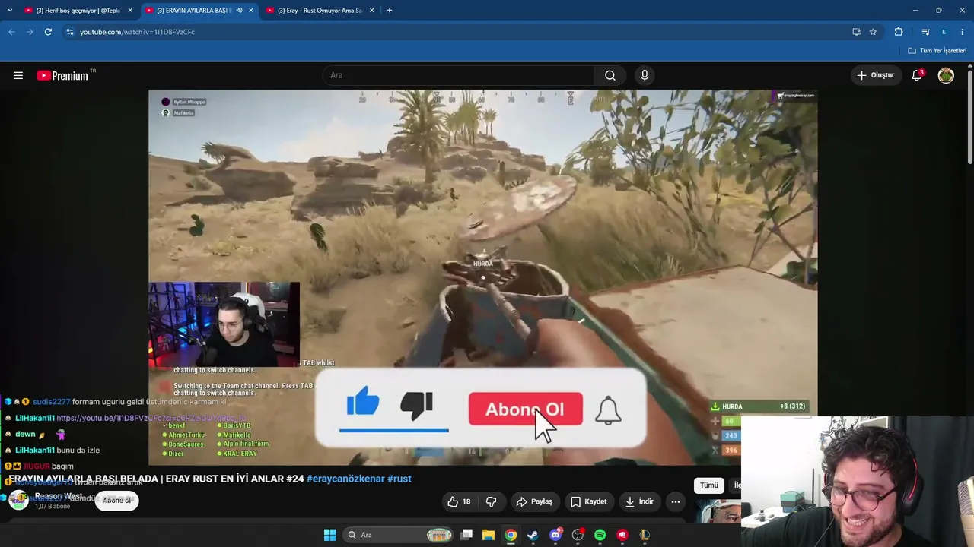Like the video showing 18 likes
Viewport: 974px width, 547px height.
coord(459,501)
